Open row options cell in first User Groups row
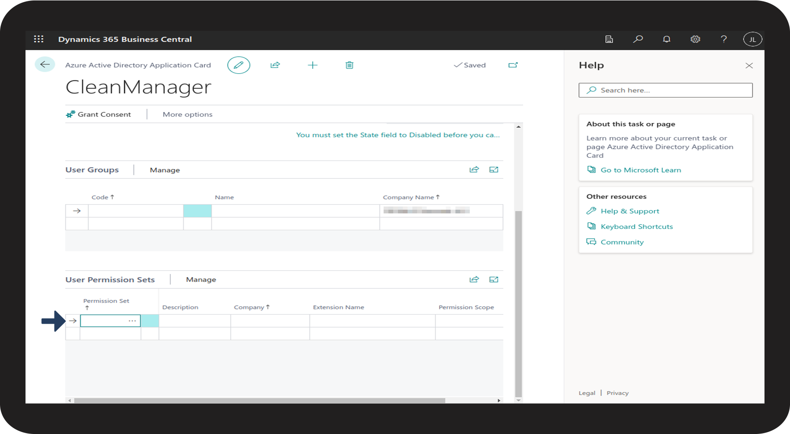Viewport: 790px width, 434px height. click(198, 211)
